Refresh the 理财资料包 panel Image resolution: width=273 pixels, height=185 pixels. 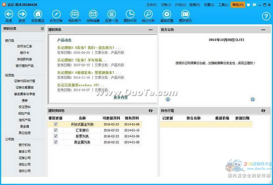coord(150,111)
